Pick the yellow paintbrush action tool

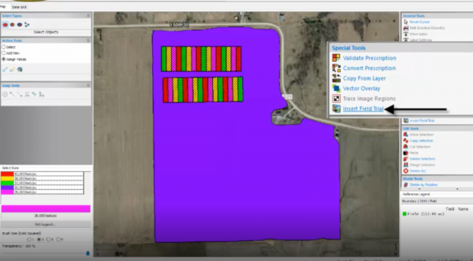click(12, 69)
